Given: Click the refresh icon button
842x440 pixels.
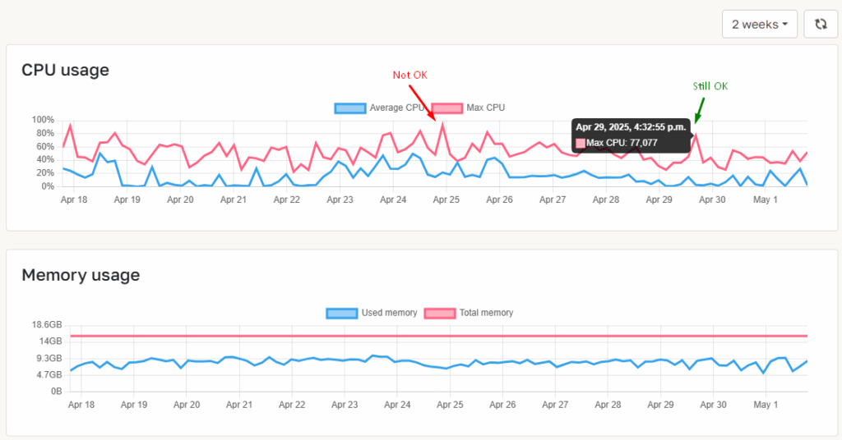Looking at the screenshot, I should [x=820, y=25].
